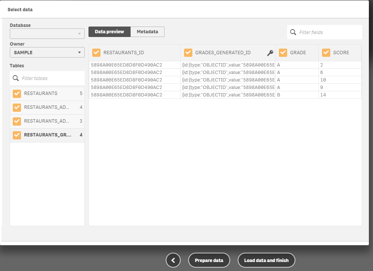This screenshot has height=271, width=373.
Task: Click the Filter fields input field
Action: [326, 32]
